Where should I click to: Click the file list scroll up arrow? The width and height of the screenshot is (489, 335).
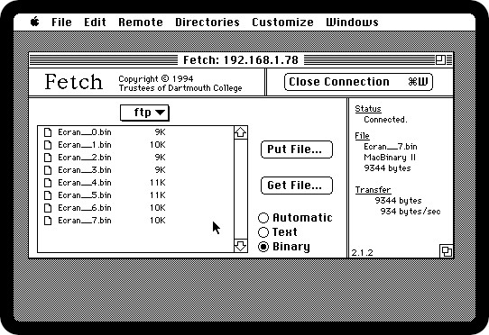coord(241,132)
